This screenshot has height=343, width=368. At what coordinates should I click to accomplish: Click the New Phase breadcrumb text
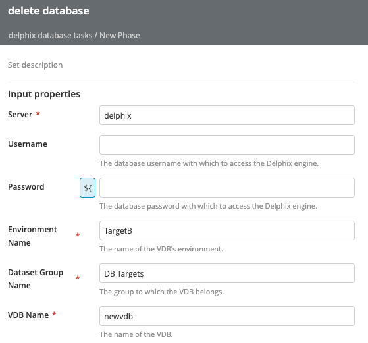[x=120, y=35]
